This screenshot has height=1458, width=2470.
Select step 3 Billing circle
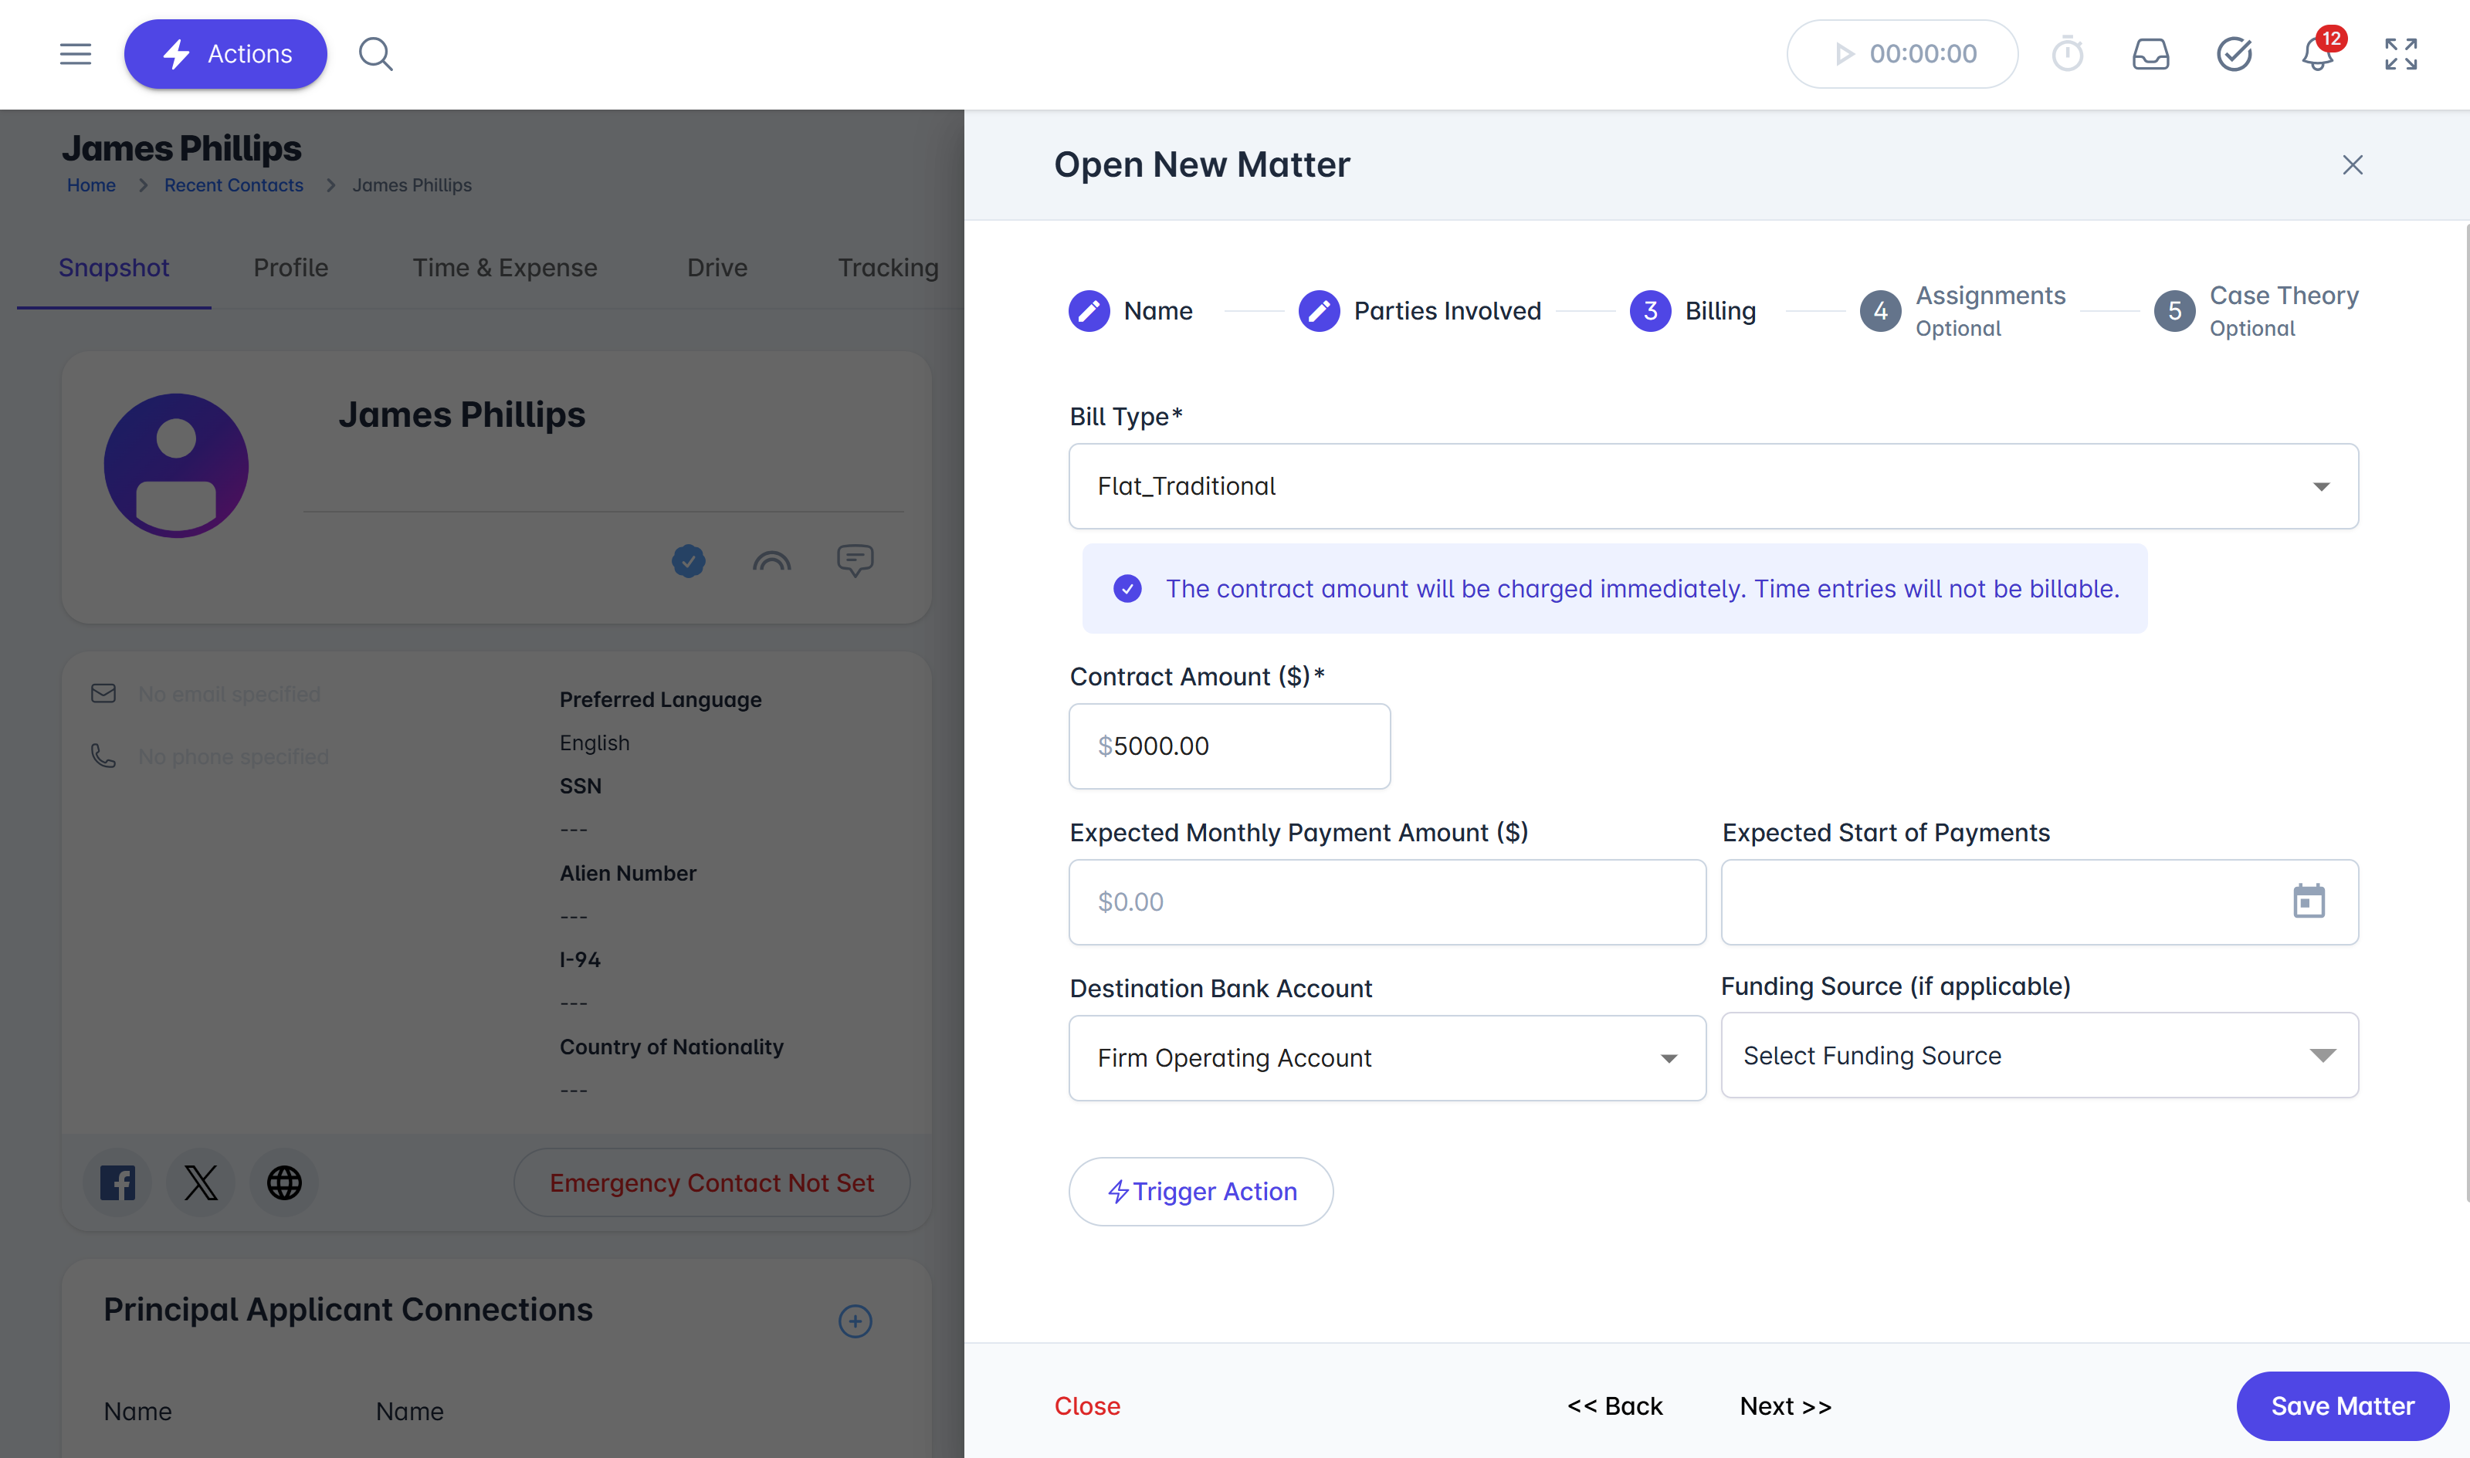1650,312
